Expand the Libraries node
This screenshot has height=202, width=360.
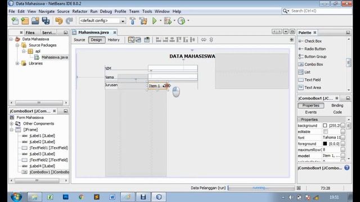[x=17, y=63]
